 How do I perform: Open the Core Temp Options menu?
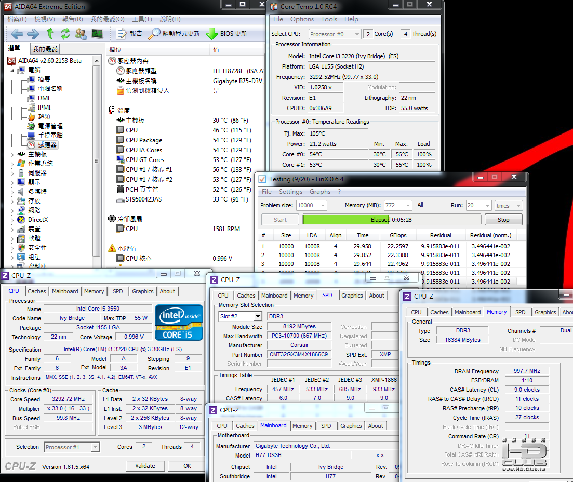click(302, 19)
